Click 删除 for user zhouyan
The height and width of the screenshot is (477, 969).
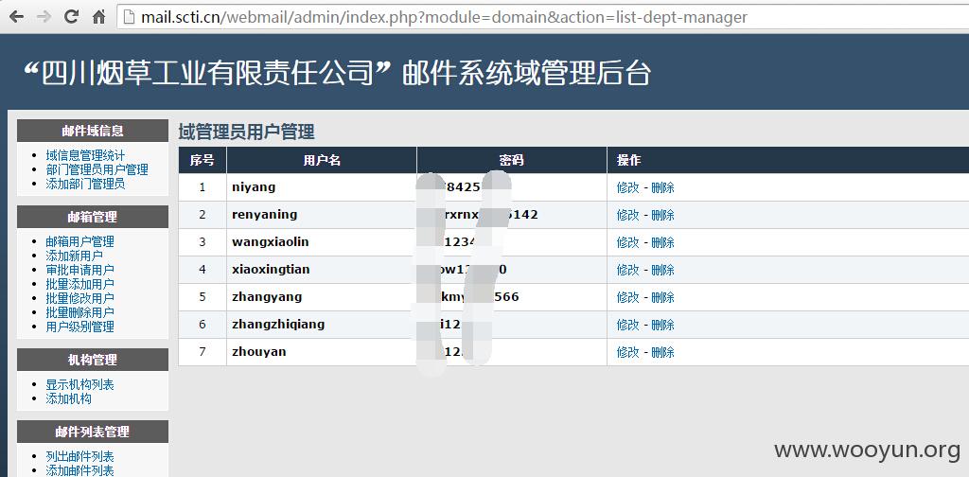tap(662, 352)
